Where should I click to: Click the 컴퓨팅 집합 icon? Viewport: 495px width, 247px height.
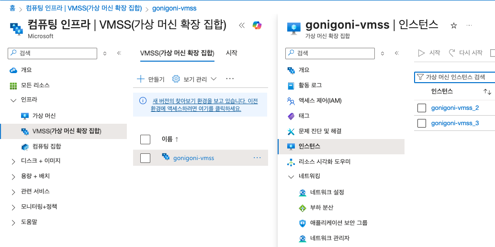click(x=24, y=147)
